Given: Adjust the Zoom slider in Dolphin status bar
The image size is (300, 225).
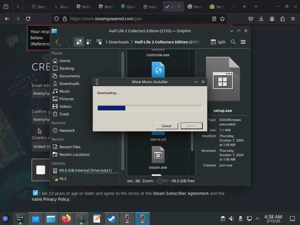Looking at the screenshot, I should pyautogui.click(x=163, y=181).
